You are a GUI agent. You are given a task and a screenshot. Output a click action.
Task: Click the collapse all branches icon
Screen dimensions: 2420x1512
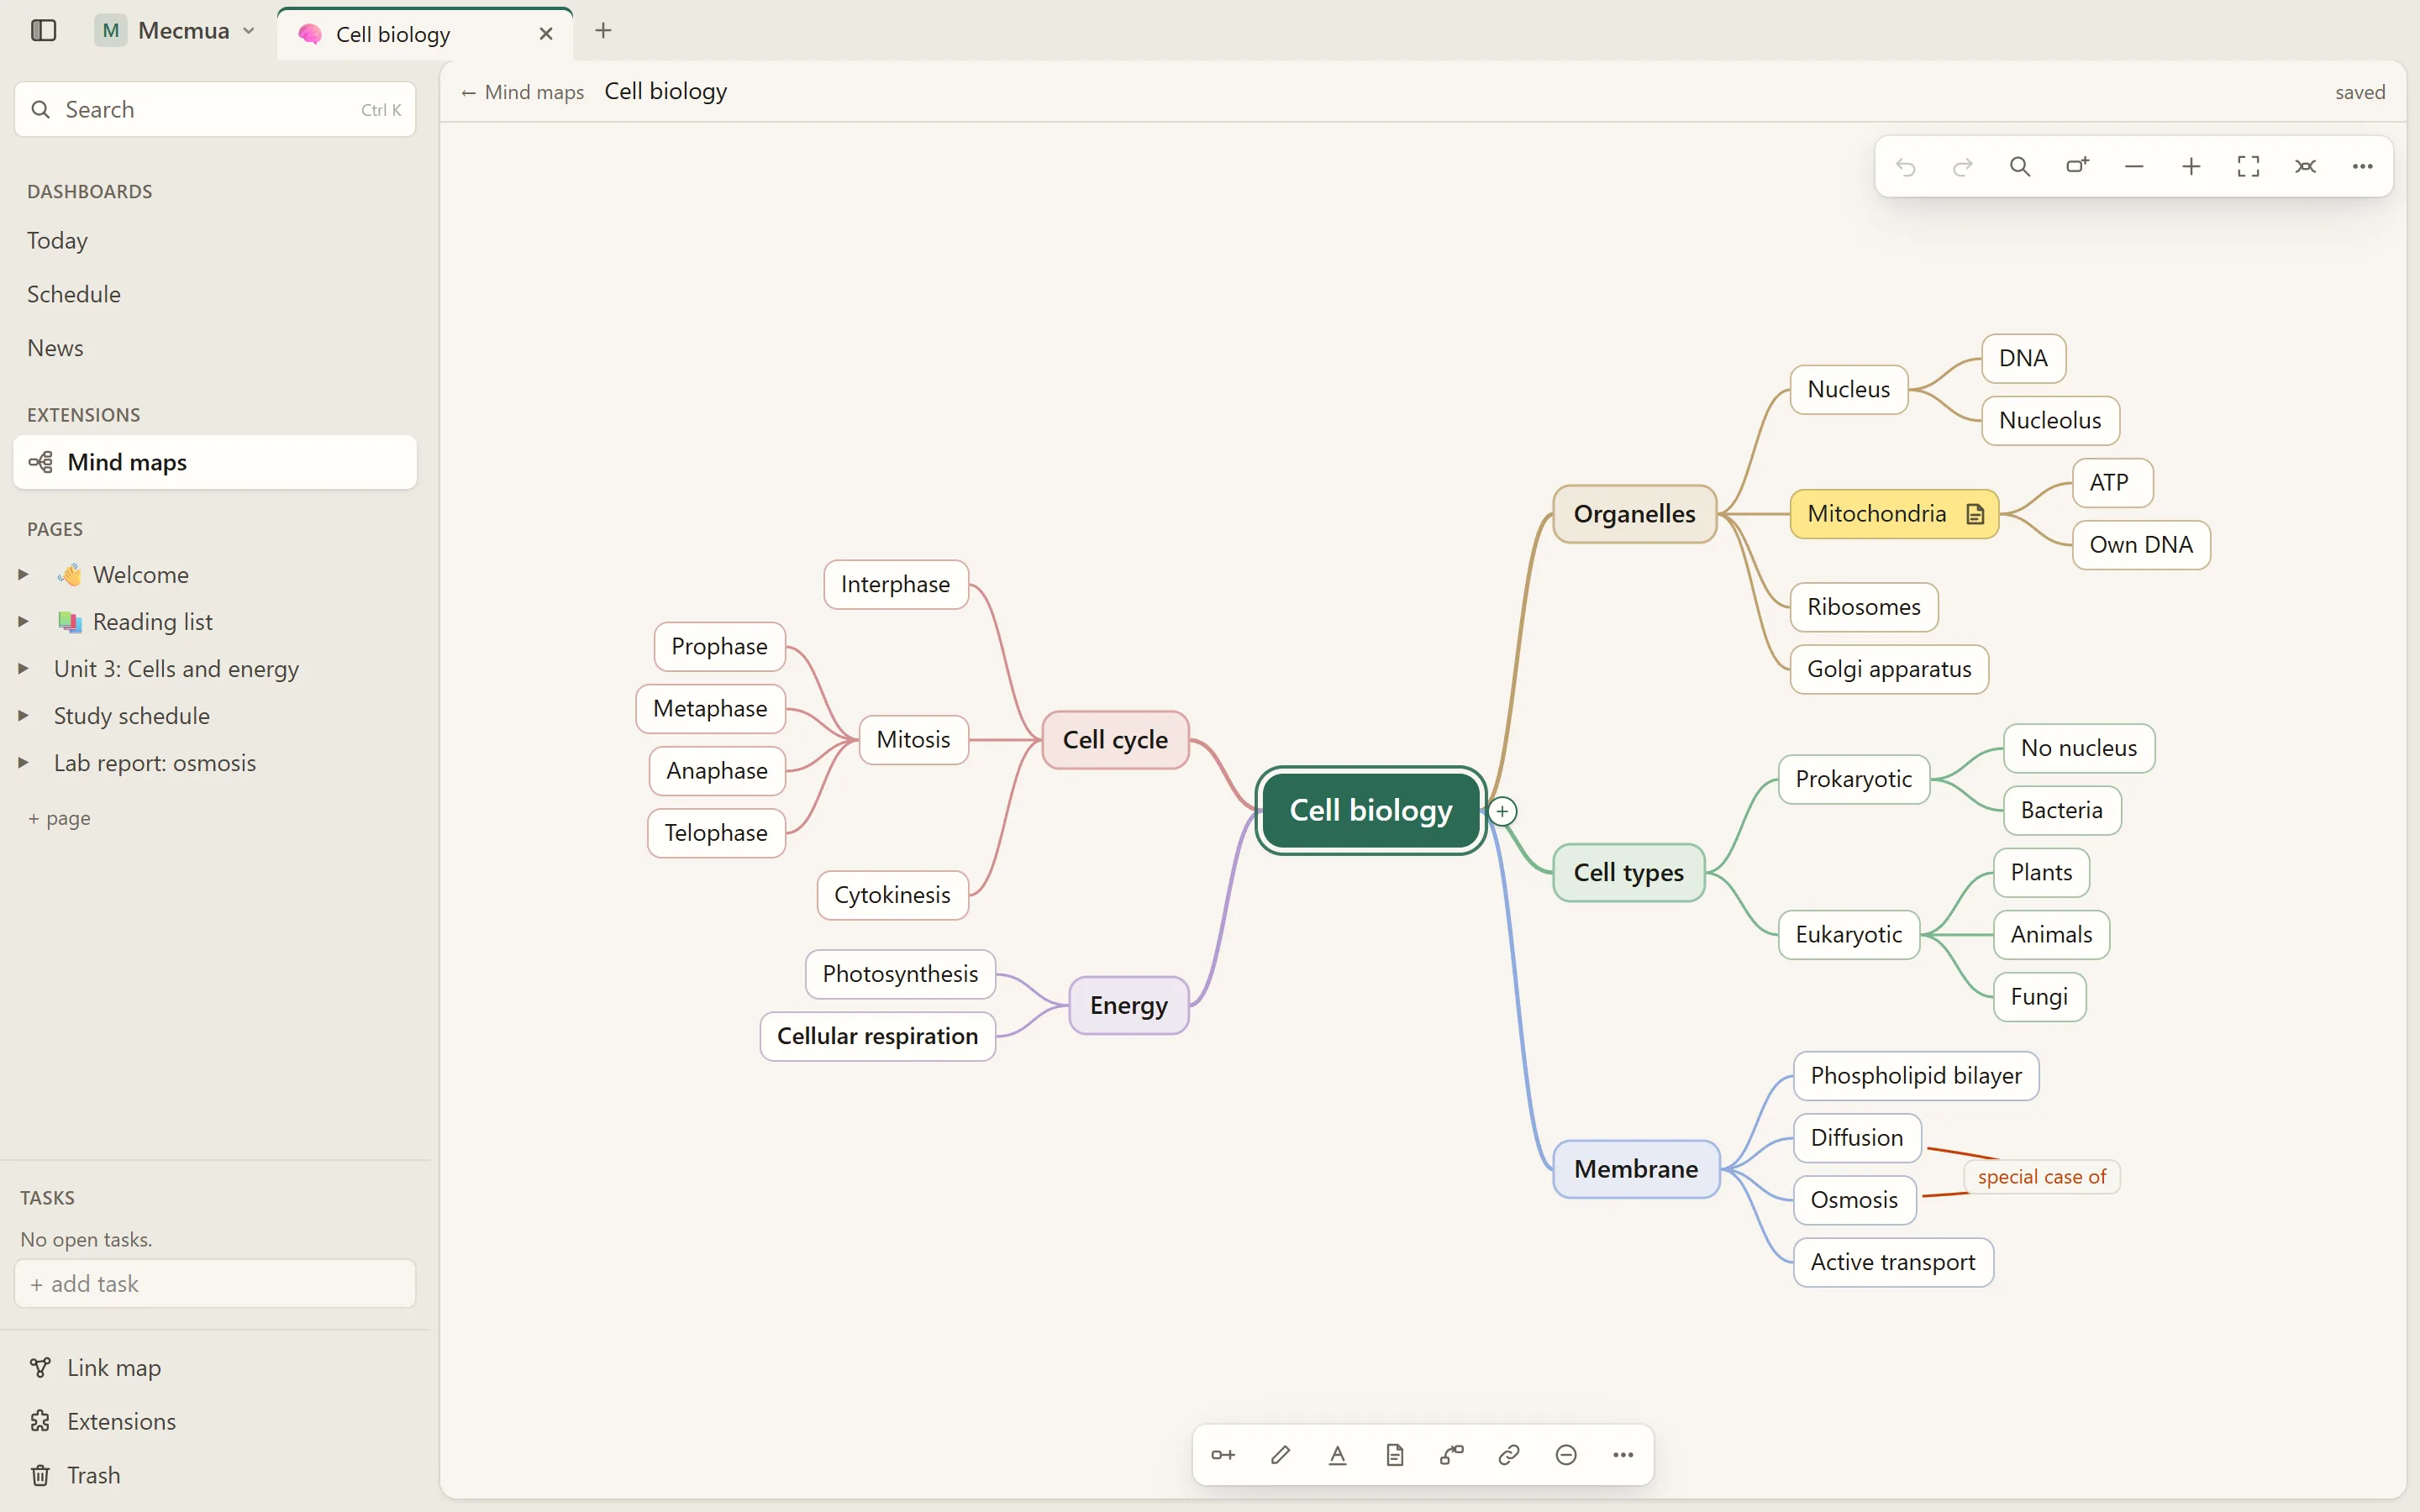[x=2306, y=166]
